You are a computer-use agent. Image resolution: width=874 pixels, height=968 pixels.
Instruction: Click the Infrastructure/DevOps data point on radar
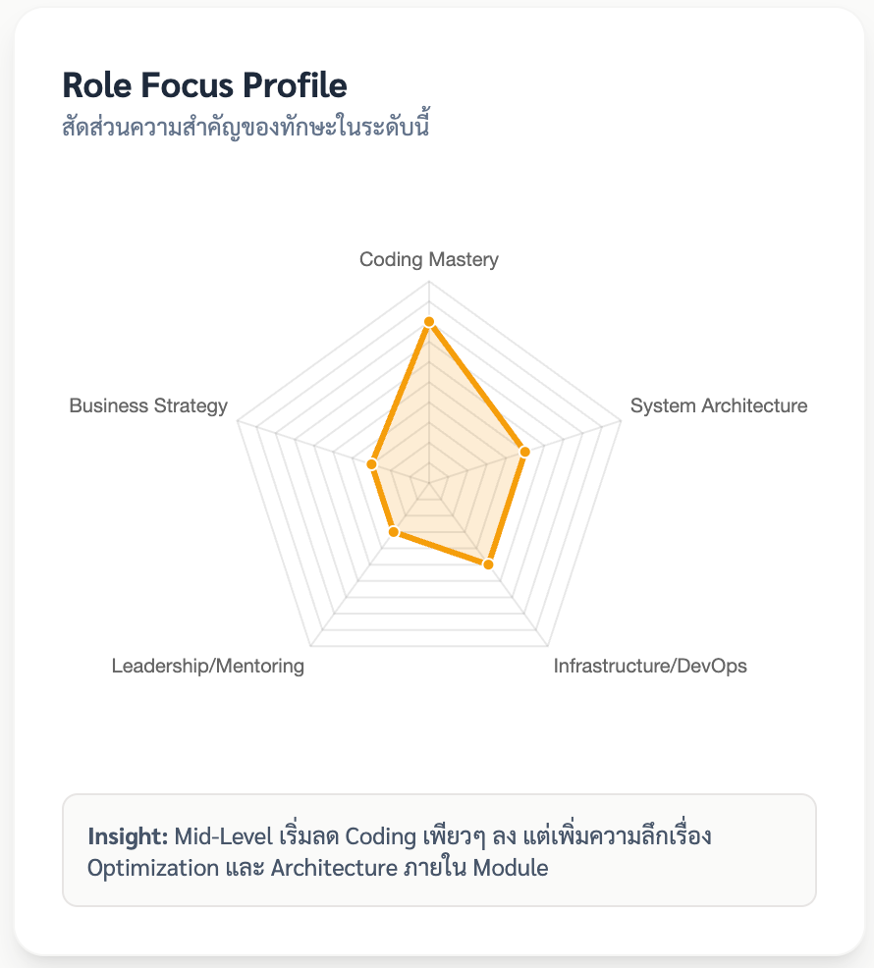[487, 564]
